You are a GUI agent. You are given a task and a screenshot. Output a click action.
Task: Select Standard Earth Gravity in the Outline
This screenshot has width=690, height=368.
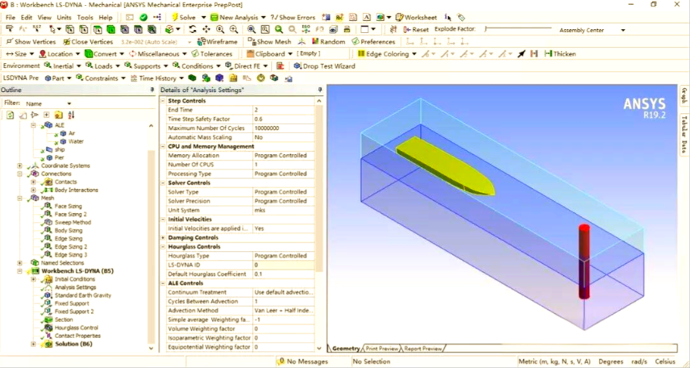click(83, 295)
